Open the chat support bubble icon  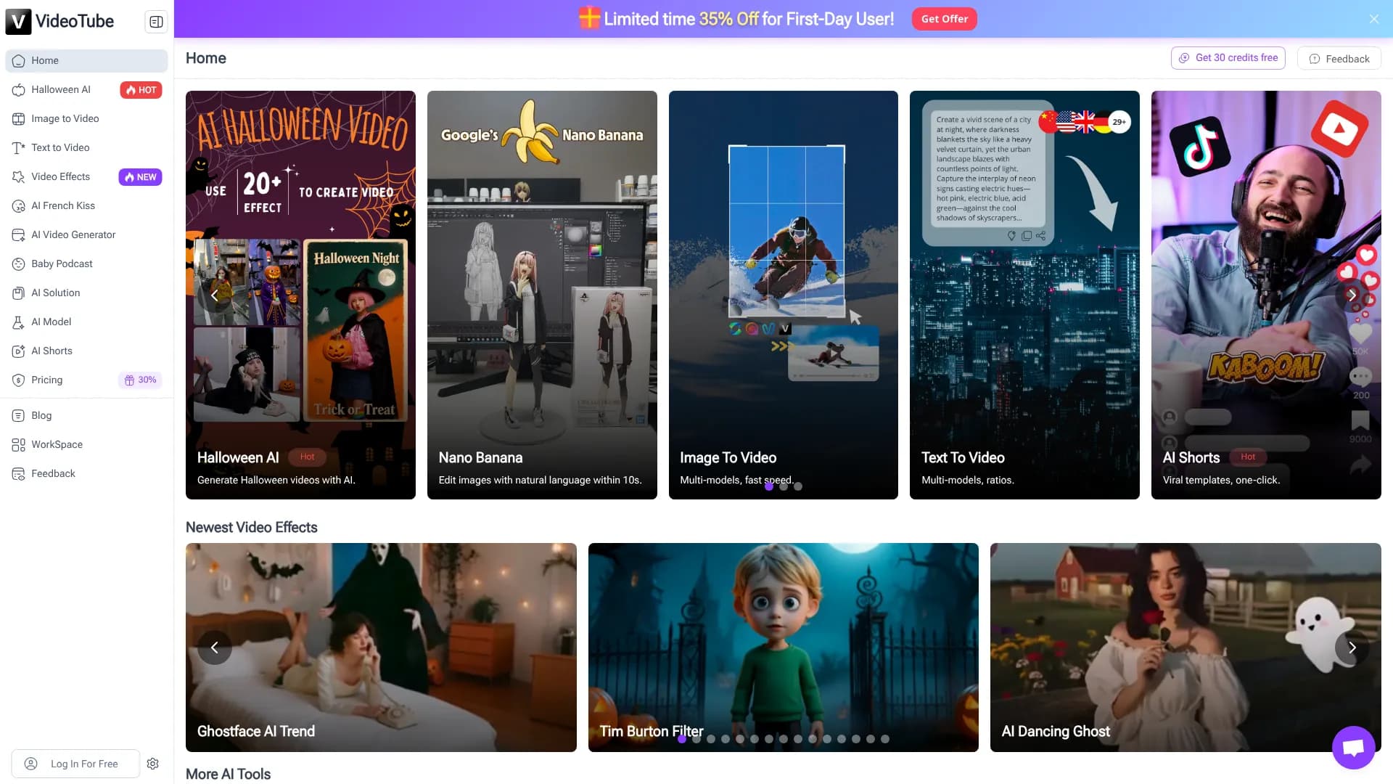click(x=1353, y=747)
